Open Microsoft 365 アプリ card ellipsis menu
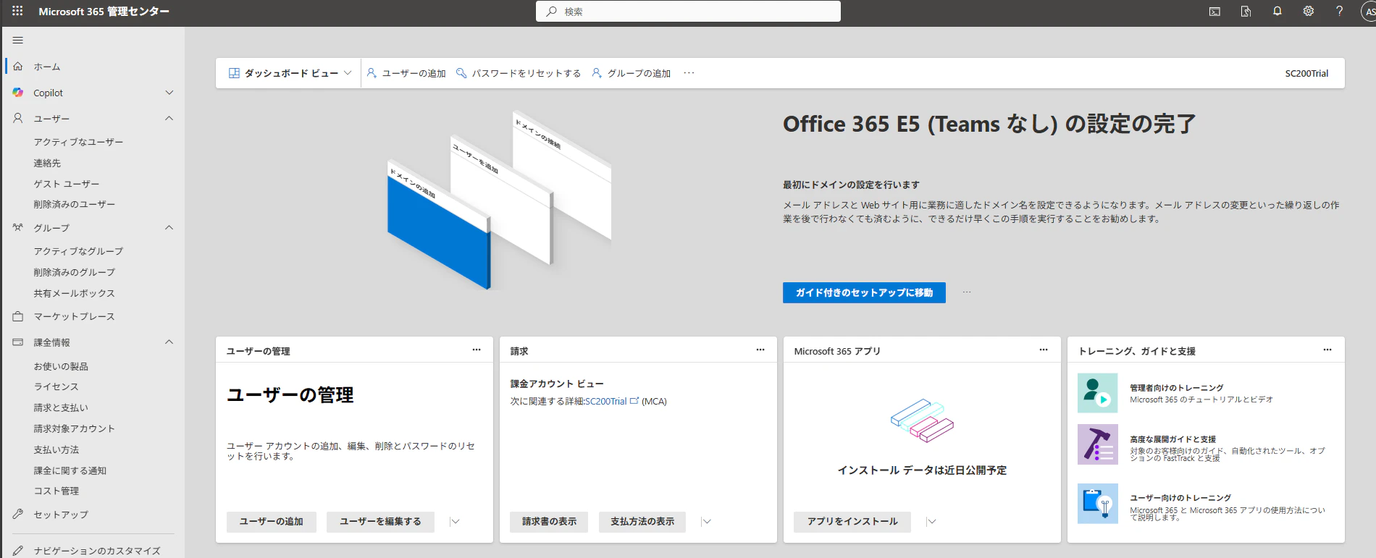Image resolution: width=1376 pixels, height=558 pixels. 1044,350
